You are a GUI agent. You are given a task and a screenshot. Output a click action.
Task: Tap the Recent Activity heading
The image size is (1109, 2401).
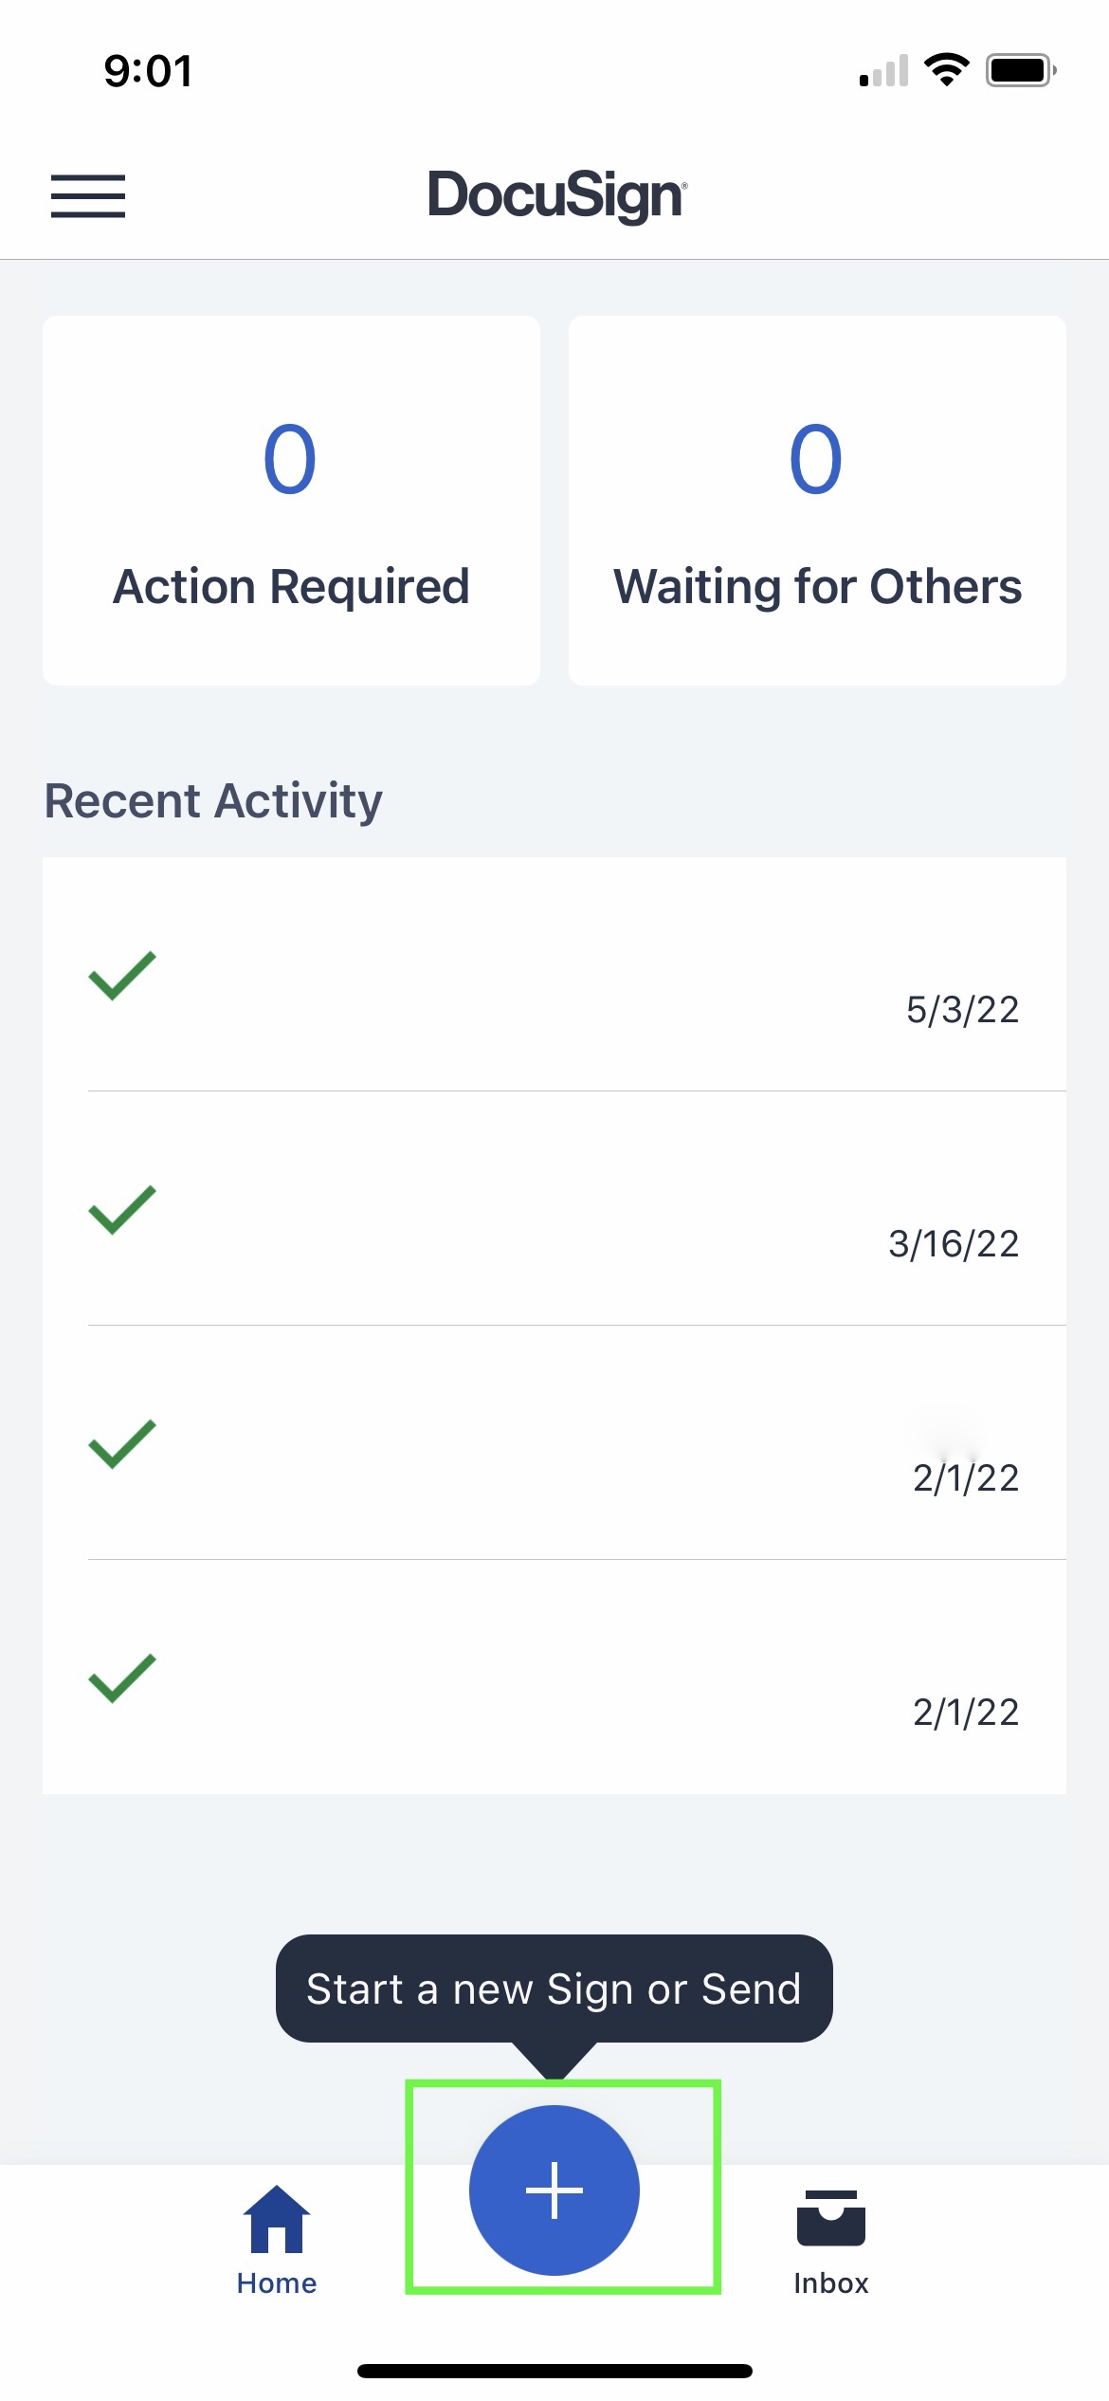211,800
